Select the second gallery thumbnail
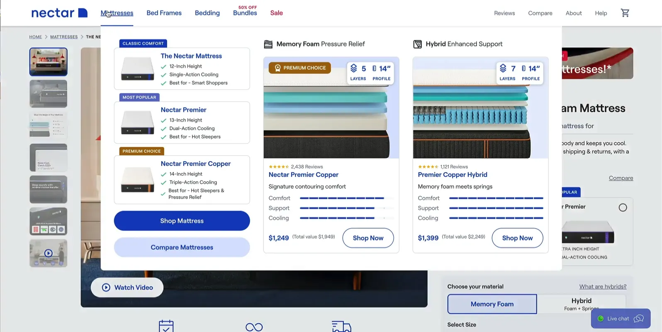 [x=48, y=94]
